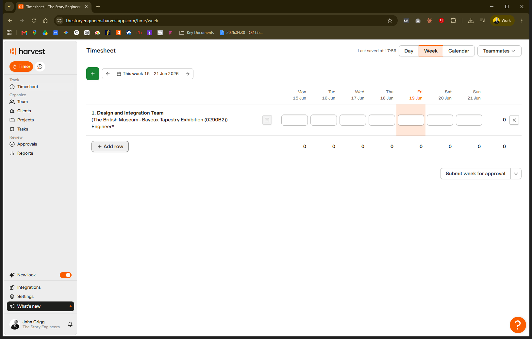Switch to Calendar view
Image resolution: width=532 pixels, height=339 pixels.
point(459,51)
